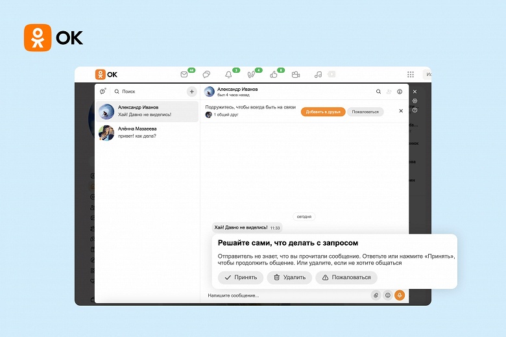Open the chat with Александр Иванов
506x337 pixels.
[x=147, y=111]
